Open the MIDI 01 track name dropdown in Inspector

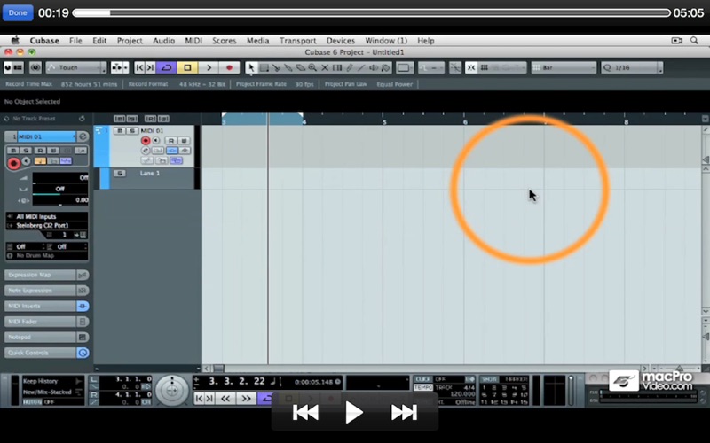point(46,136)
